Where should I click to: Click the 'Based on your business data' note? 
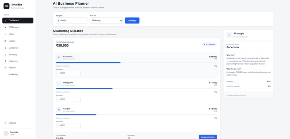(236, 95)
